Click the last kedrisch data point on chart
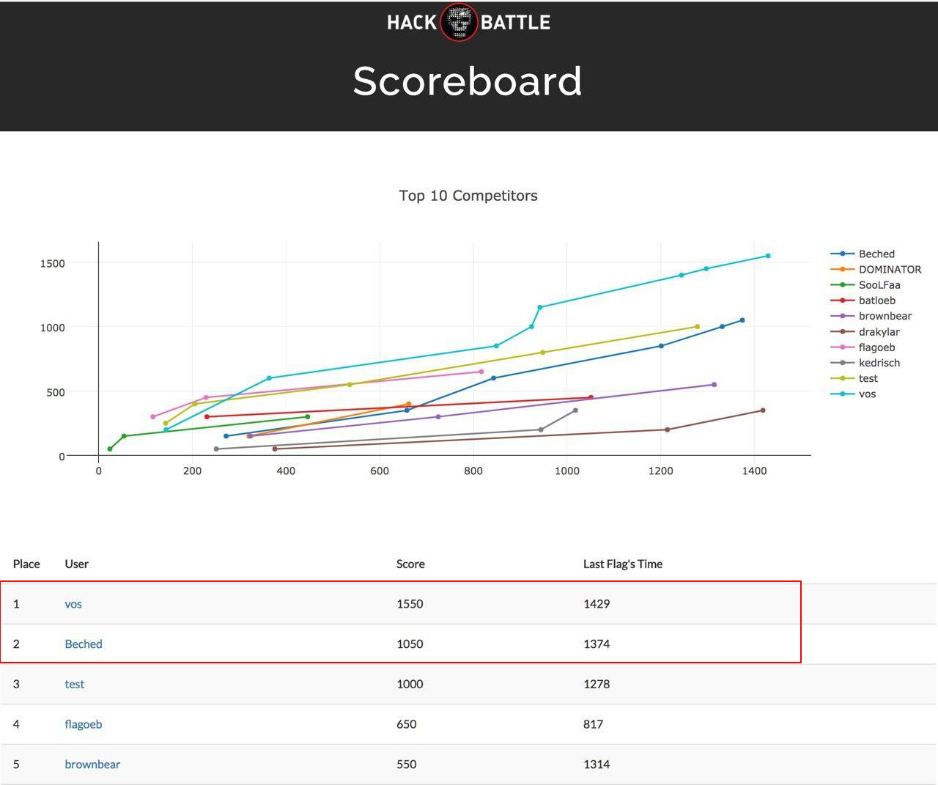 tap(575, 410)
